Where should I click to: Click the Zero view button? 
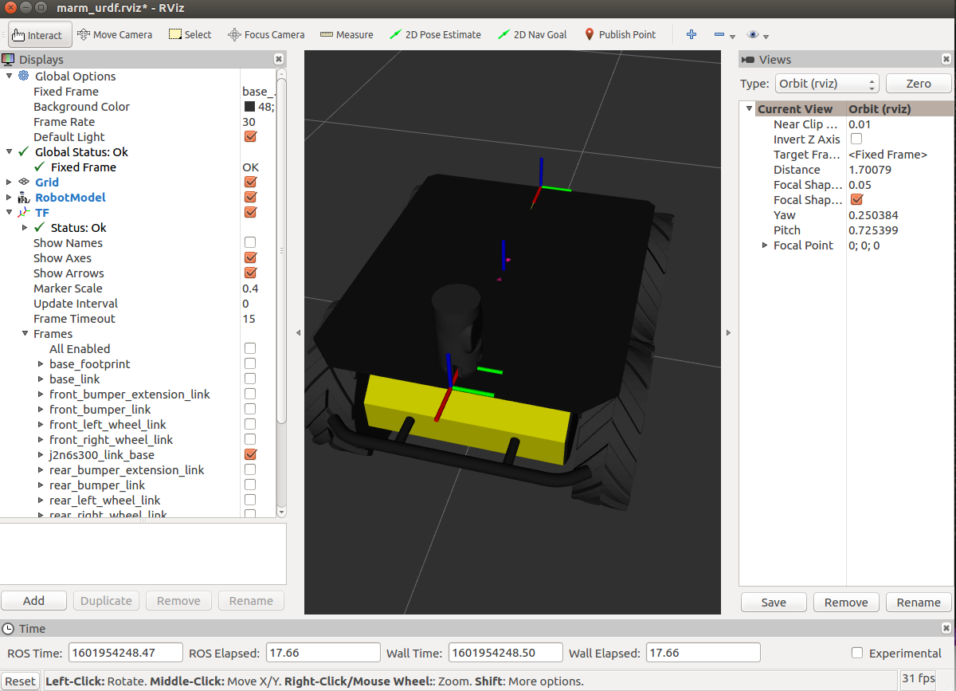tap(919, 84)
